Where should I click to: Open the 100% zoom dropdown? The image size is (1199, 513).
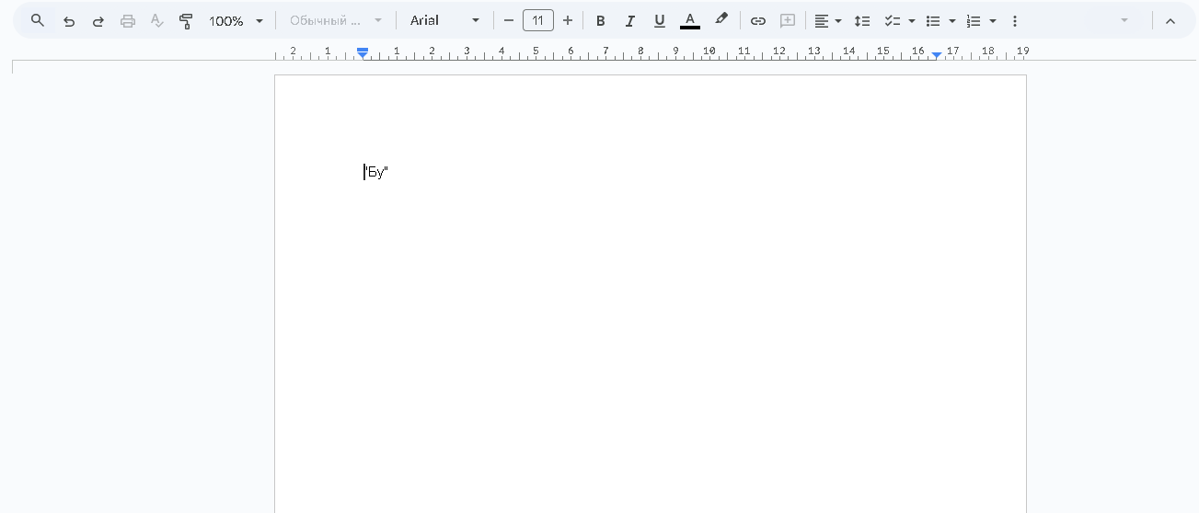click(x=236, y=20)
